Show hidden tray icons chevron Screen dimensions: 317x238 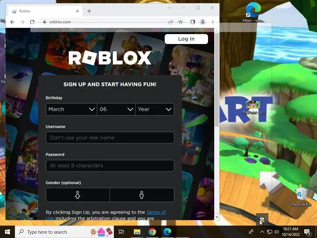pyautogui.click(x=262, y=232)
